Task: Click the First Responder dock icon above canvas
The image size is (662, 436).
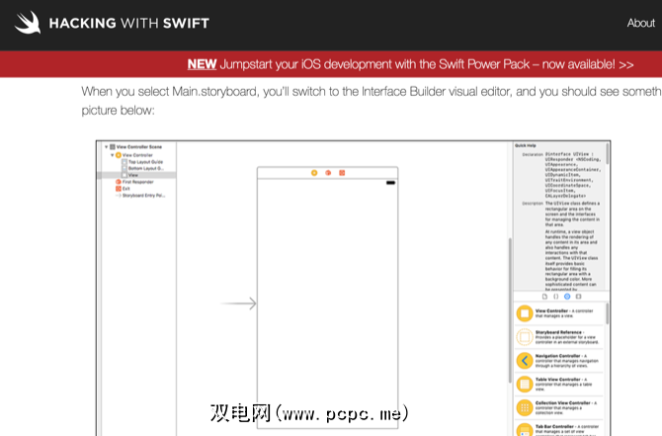Action: (x=328, y=173)
